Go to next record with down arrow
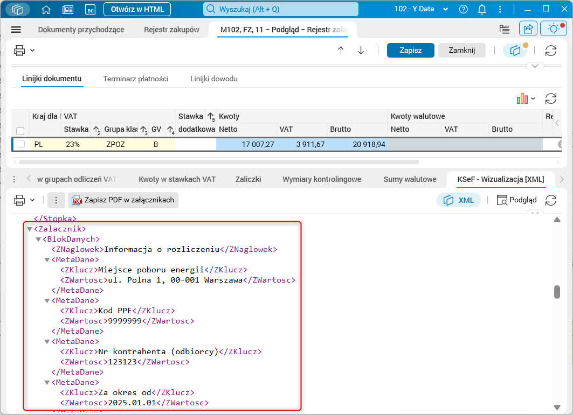This screenshot has height=415, width=573. click(x=361, y=51)
